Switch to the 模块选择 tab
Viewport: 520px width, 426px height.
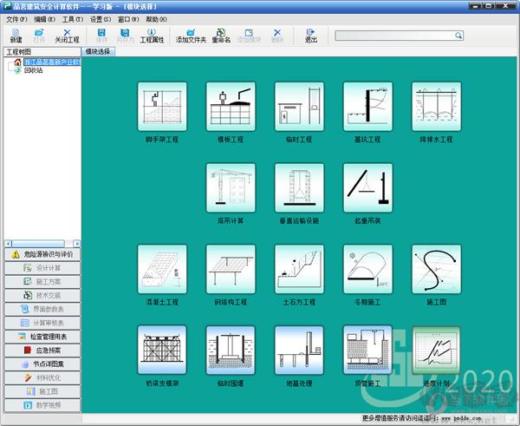[x=98, y=51]
